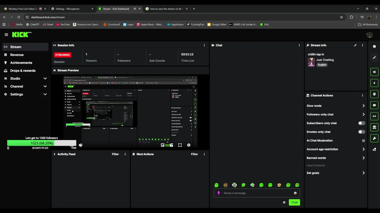Open the Slow mode options chevron
This screenshot has width=380, height=213.
[x=363, y=106]
